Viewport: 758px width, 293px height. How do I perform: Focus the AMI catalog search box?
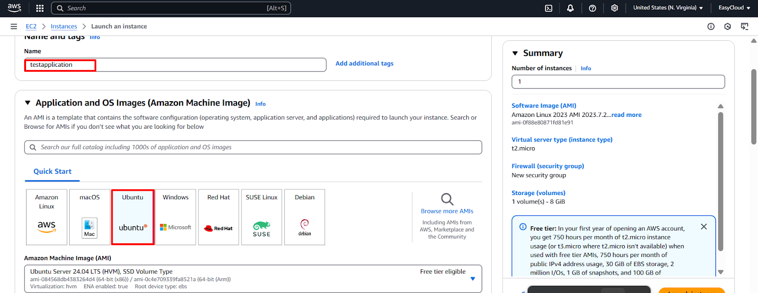253,147
